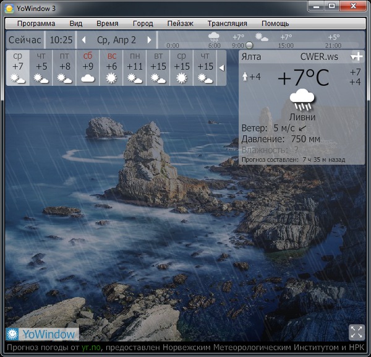Click the 10:25 time display

point(61,40)
